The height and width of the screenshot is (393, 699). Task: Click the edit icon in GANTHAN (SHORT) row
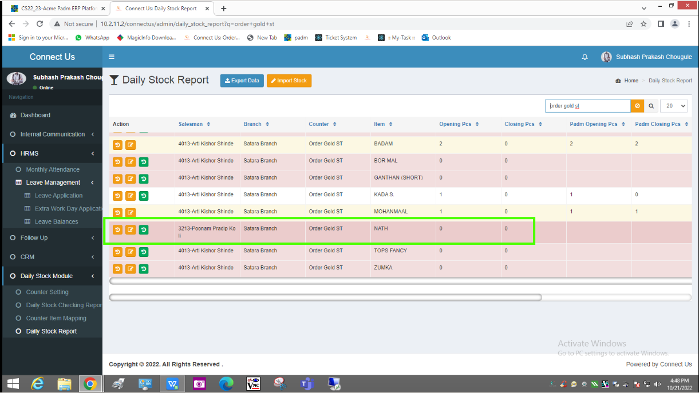(x=131, y=180)
